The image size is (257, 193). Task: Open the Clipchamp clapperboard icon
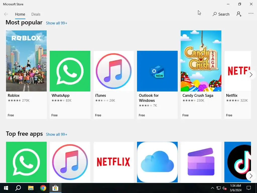(201, 162)
